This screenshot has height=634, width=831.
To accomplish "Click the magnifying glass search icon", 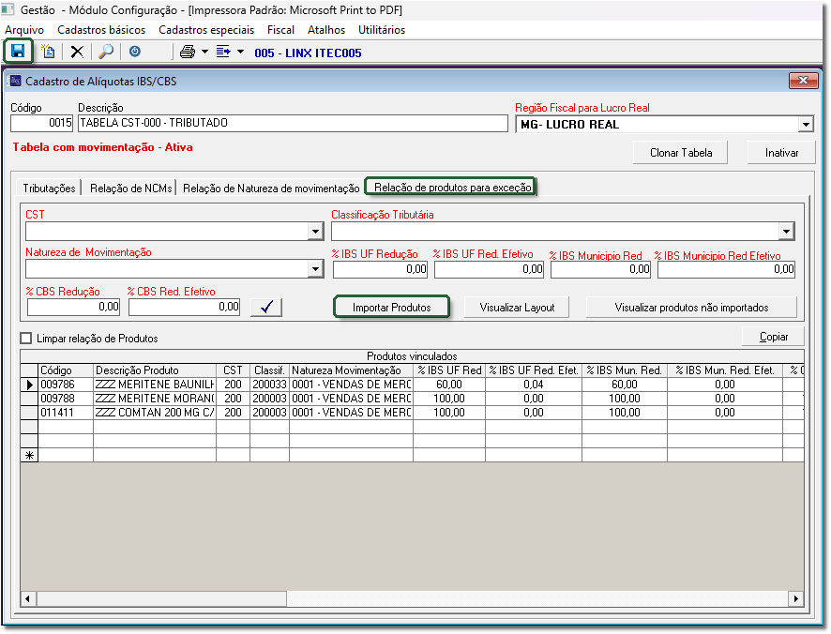I will [106, 52].
